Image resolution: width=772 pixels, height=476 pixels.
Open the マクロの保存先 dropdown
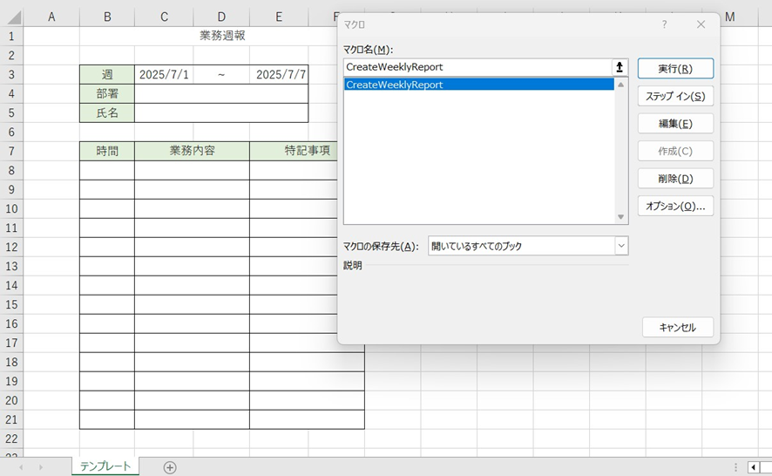point(620,246)
